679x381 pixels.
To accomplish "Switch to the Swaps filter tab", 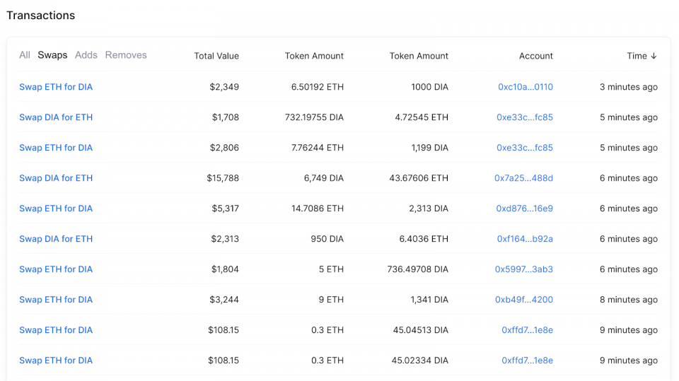I will pos(52,55).
